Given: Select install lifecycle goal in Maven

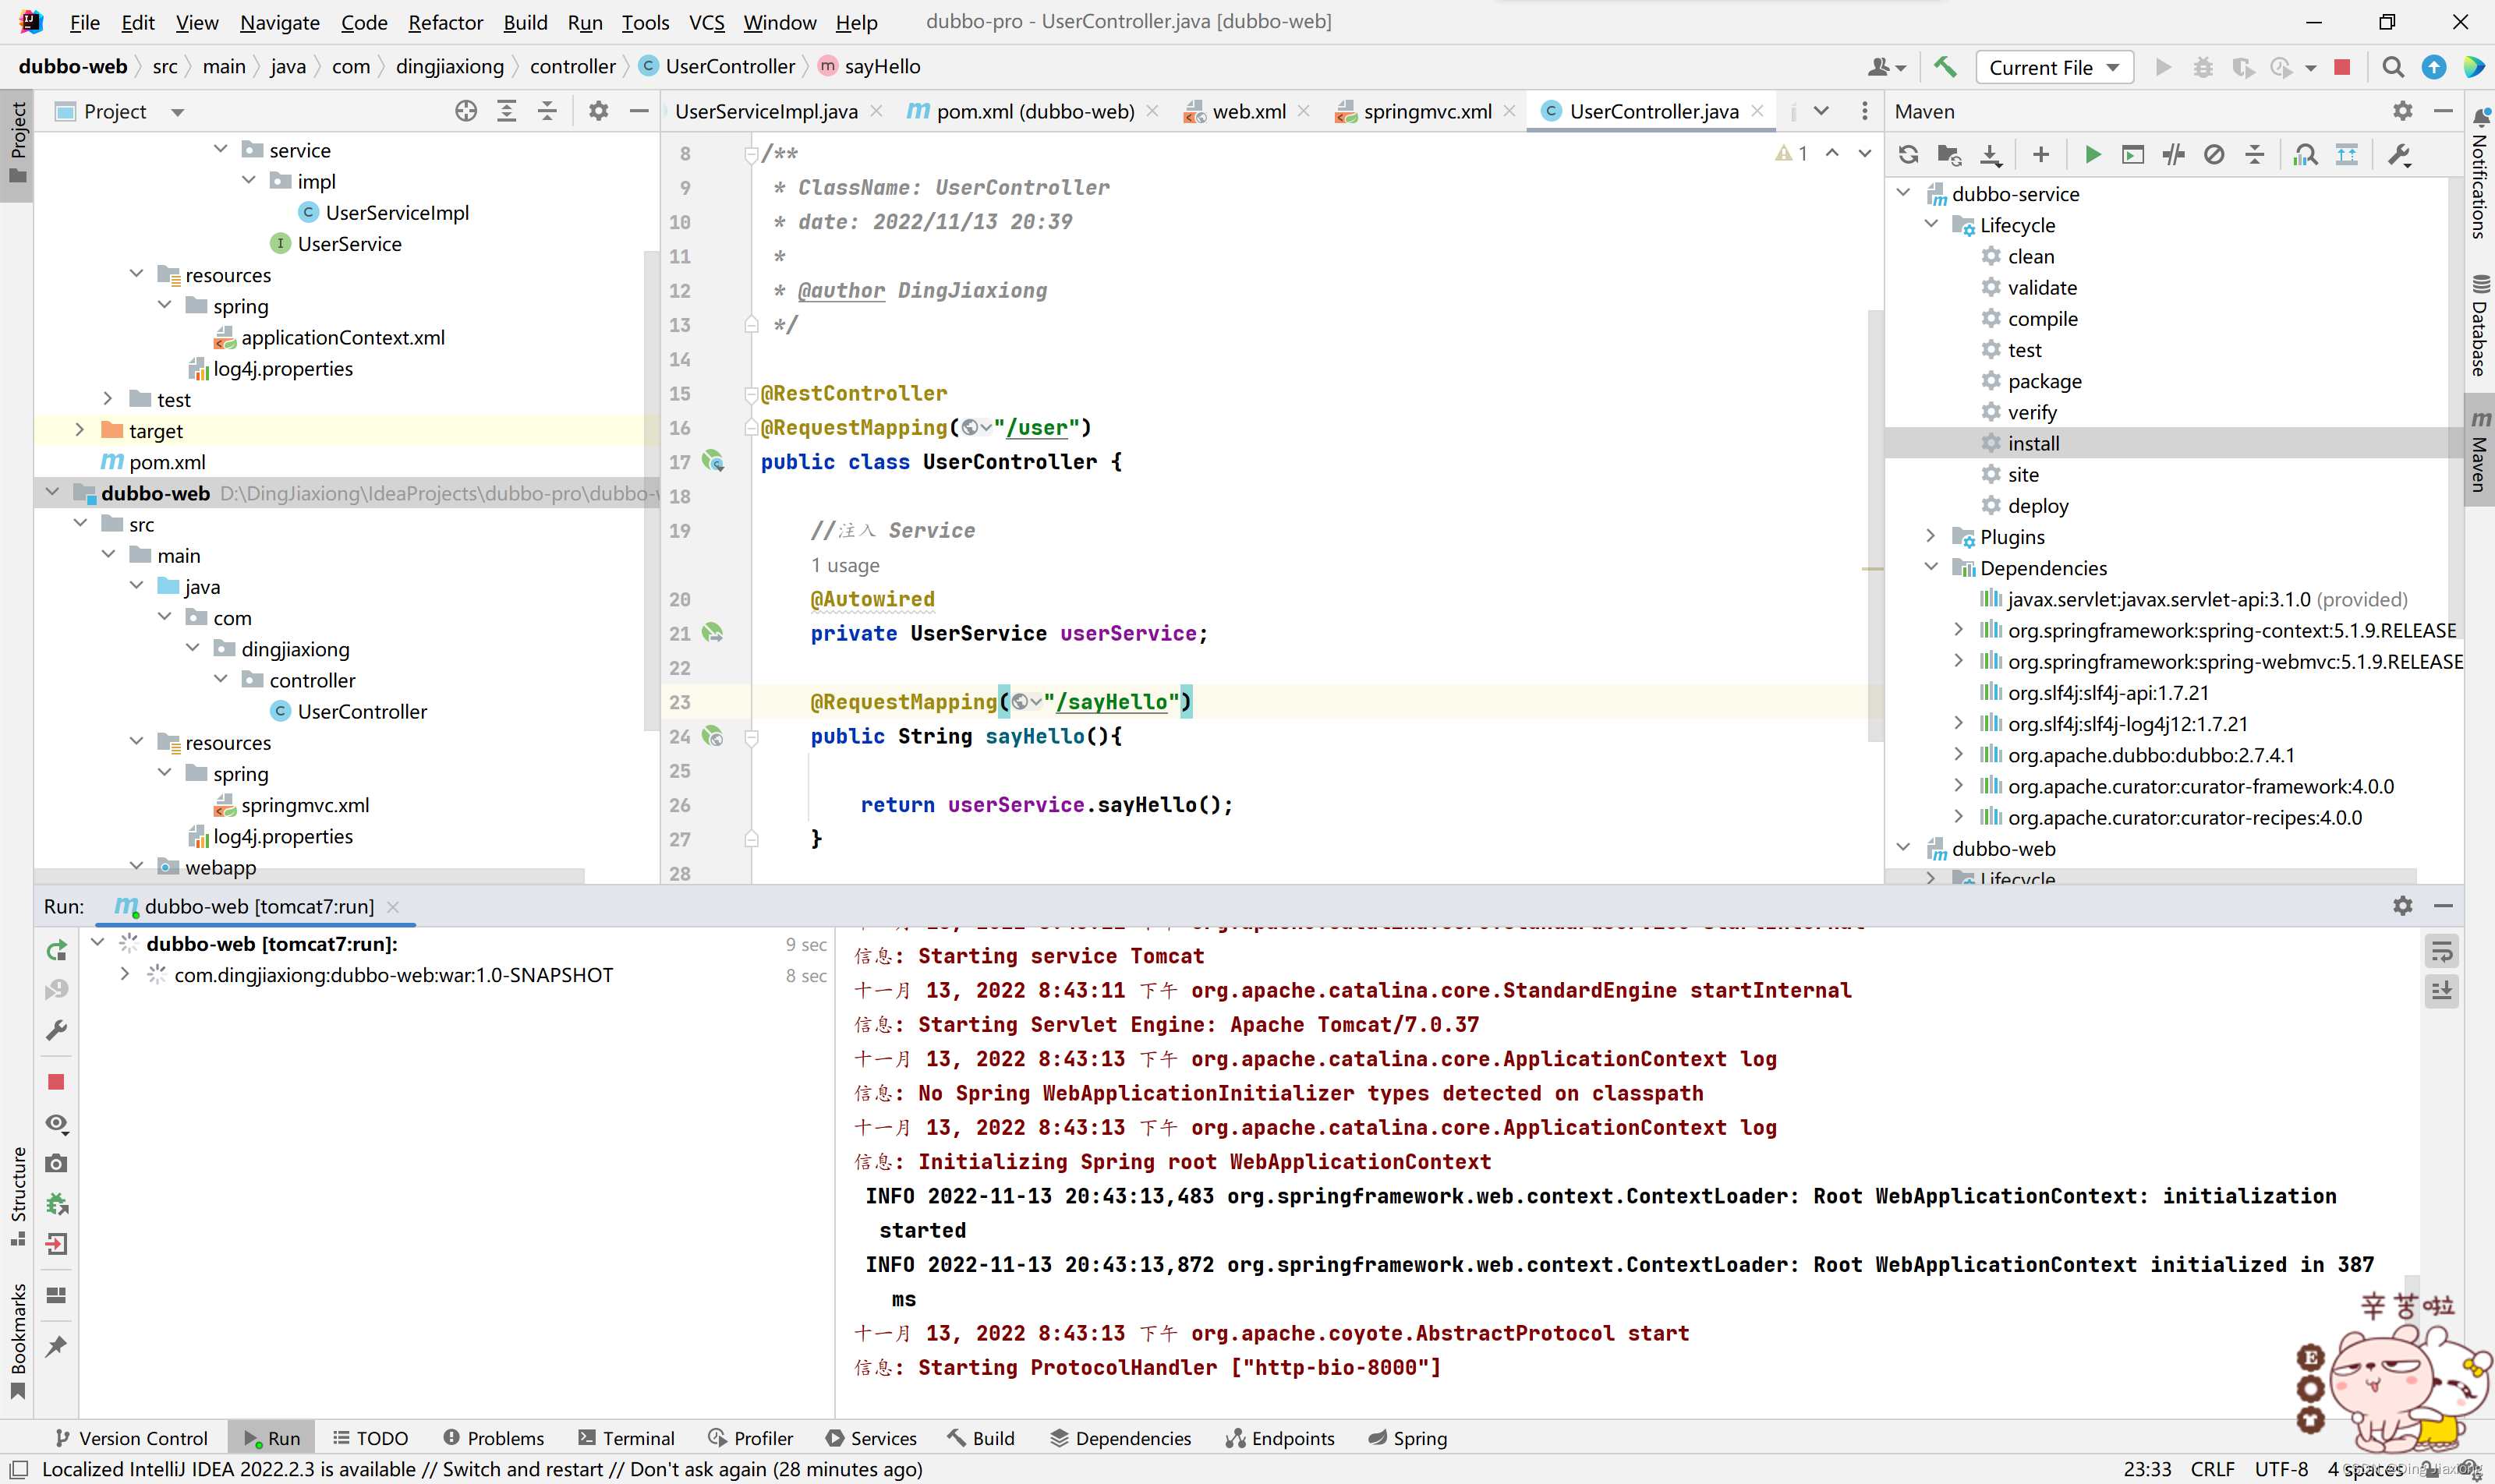Looking at the screenshot, I should click(2173, 443).
